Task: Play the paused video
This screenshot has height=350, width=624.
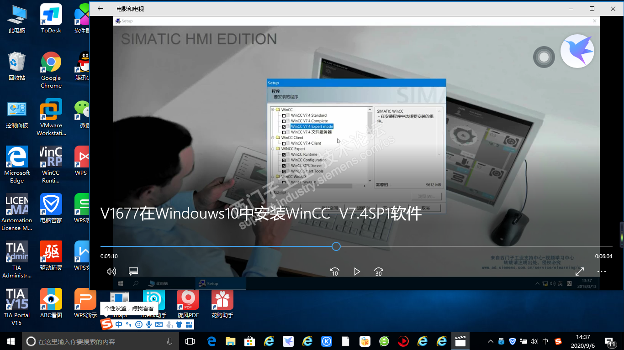Action: [357, 272]
